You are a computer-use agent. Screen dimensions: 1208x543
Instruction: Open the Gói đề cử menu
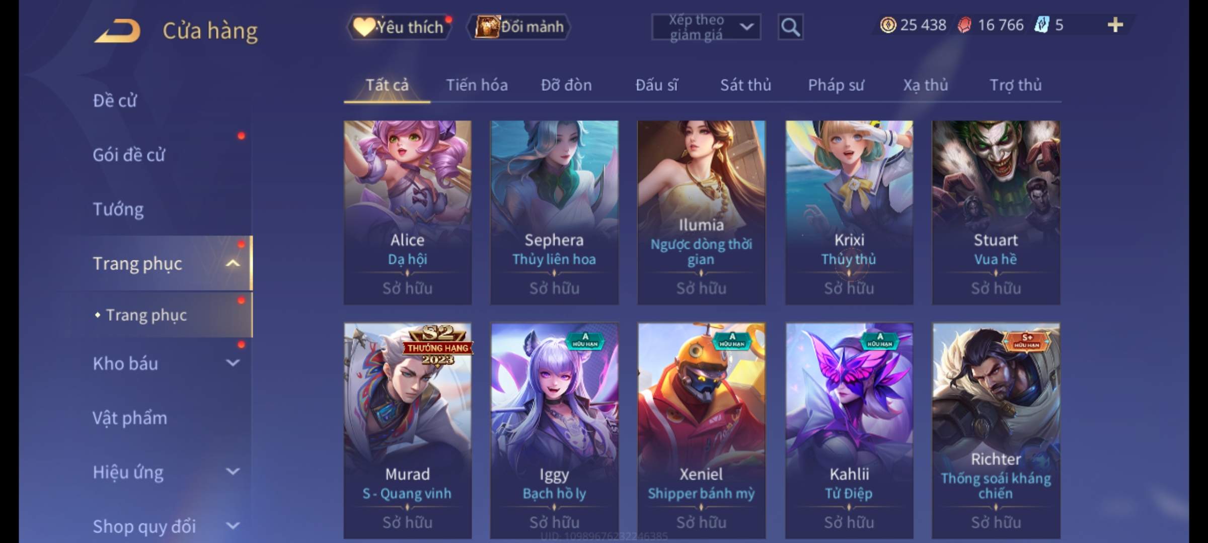coord(129,154)
